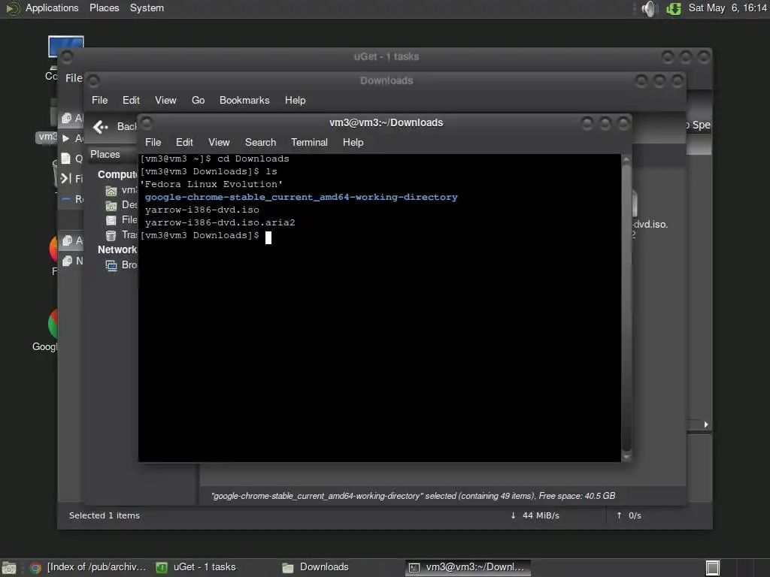Select Browse Network entry in sidebar
Viewport: 770px width, 577px height.
pyautogui.click(x=121, y=265)
